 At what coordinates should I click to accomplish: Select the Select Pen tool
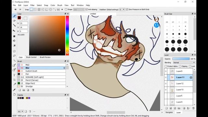click(x=14, y=65)
